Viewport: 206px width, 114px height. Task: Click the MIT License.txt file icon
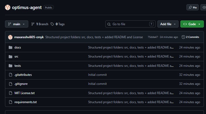click(x=11, y=93)
